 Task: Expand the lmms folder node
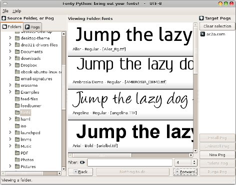click(10, 139)
